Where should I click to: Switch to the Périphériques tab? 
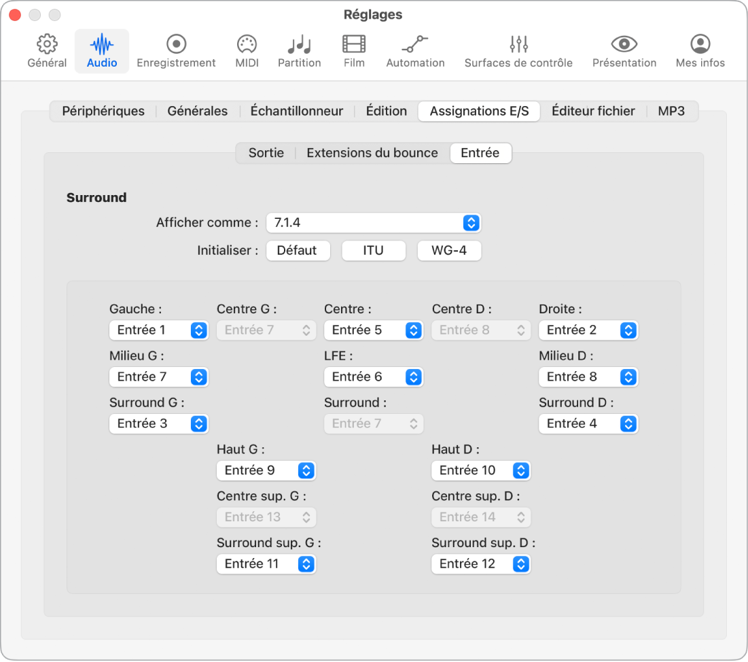tap(103, 111)
